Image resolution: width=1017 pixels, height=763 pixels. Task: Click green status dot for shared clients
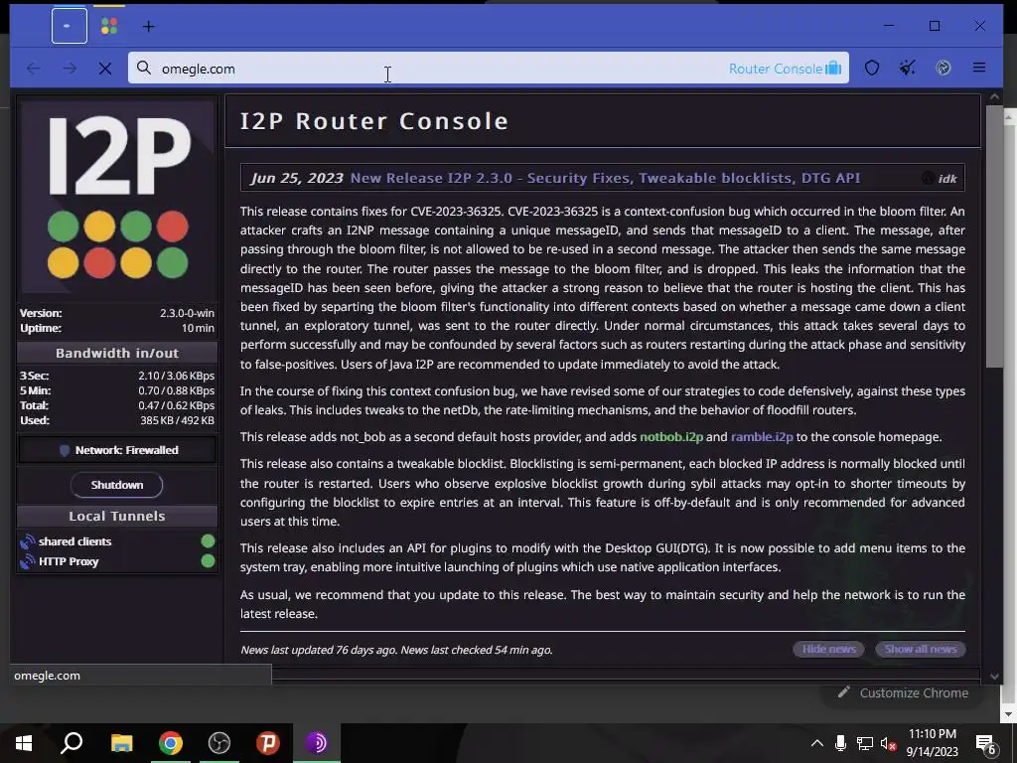pyautogui.click(x=208, y=541)
